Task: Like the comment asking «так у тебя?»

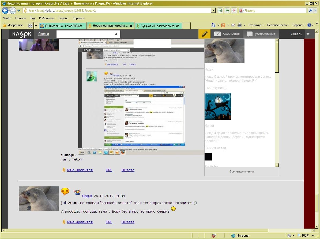Action: [x=80, y=170]
